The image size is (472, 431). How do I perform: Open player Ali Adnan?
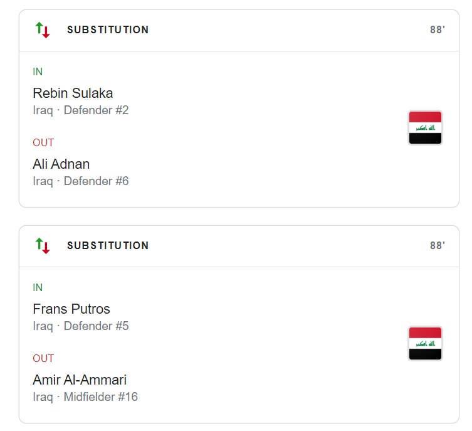point(61,164)
